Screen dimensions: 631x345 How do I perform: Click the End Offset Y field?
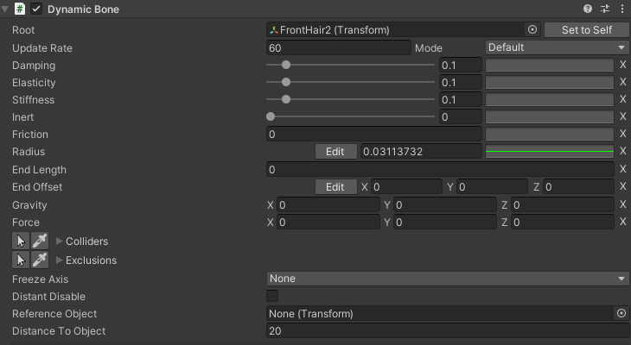pos(492,187)
